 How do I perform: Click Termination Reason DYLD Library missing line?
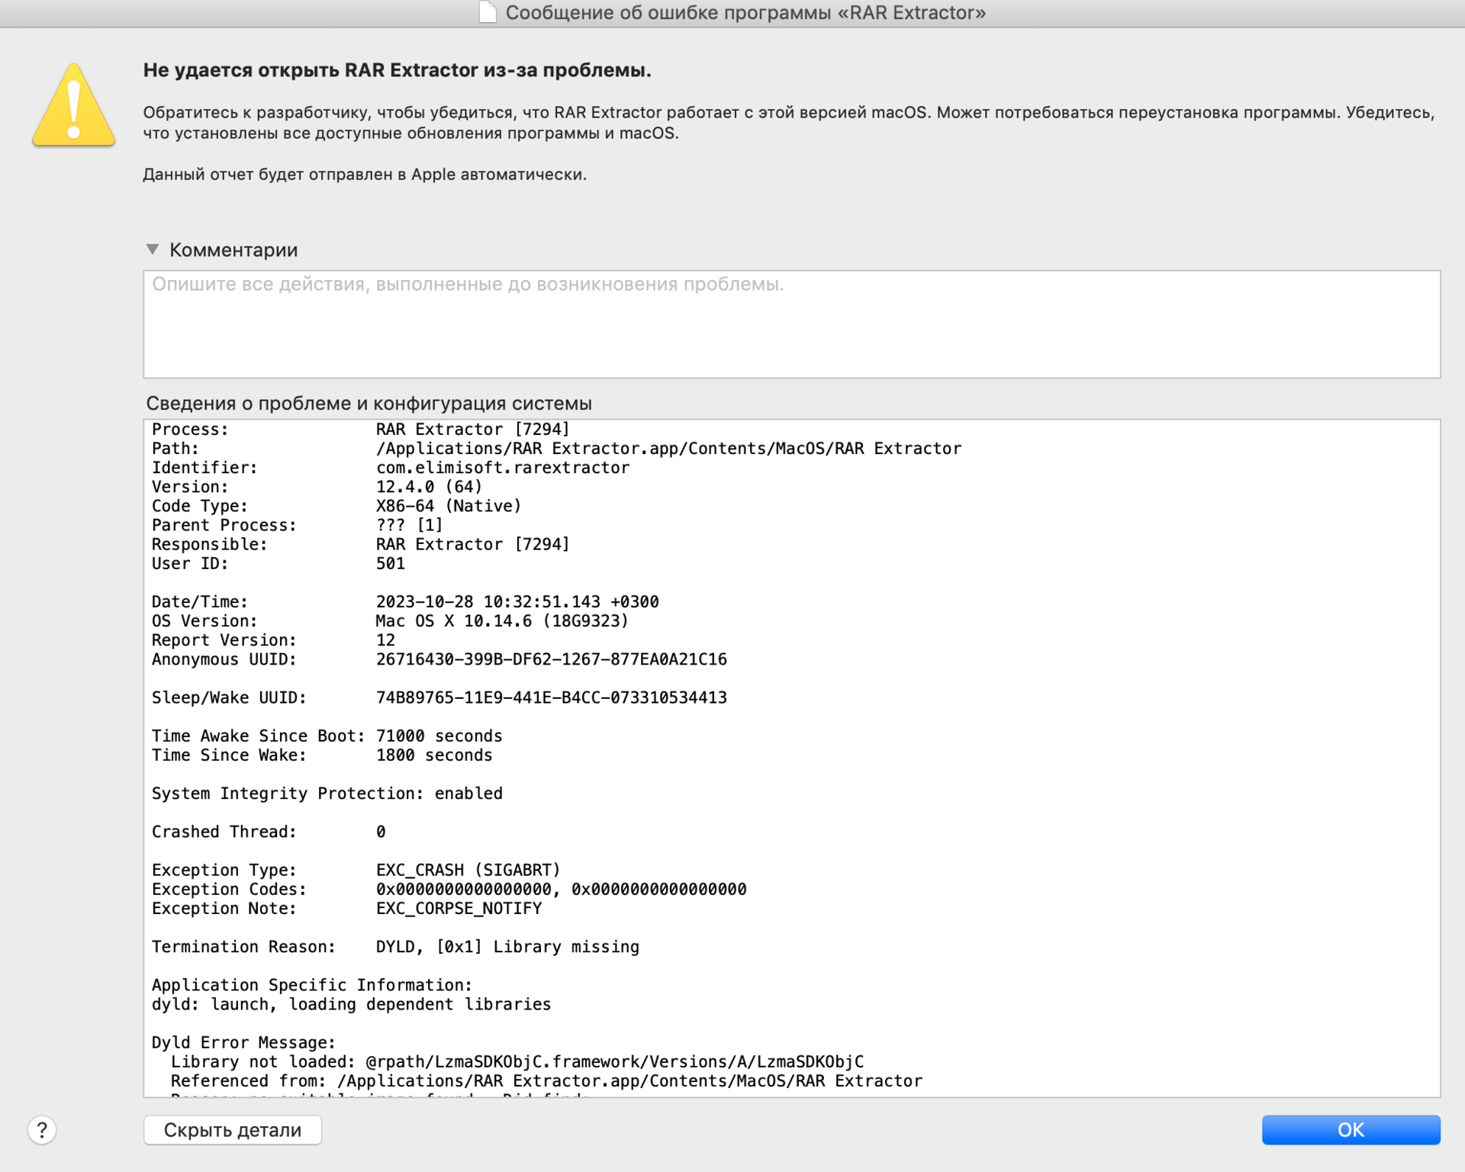click(x=395, y=947)
